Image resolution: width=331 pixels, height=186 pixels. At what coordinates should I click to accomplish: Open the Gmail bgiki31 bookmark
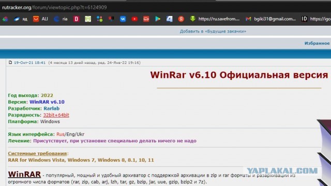tap(270, 19)
